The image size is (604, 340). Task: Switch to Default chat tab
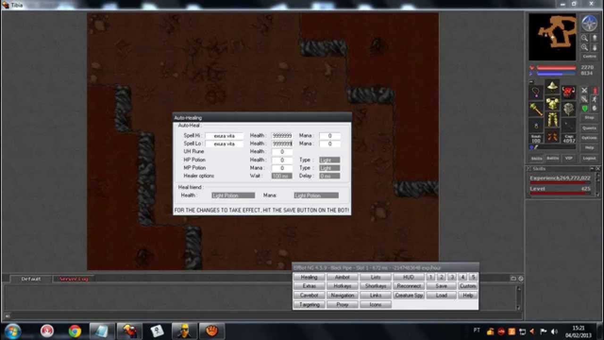[x=31, y=279]
